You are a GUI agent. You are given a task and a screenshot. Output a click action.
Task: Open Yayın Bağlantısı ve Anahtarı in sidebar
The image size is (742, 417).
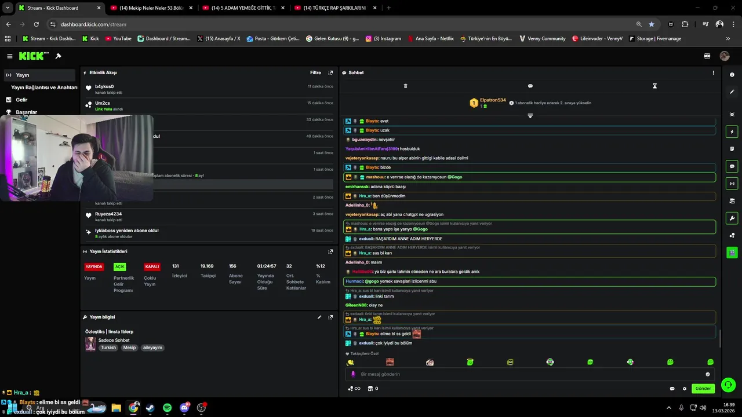pyautogui.click(x=44, y=87)
